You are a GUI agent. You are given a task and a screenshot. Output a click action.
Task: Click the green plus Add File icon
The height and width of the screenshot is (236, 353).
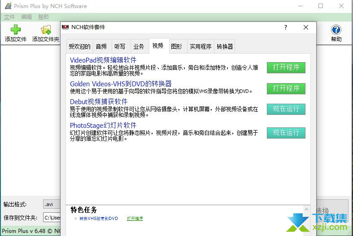tap(16, 29)
